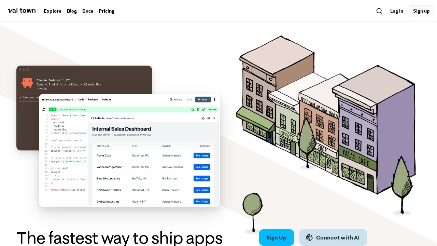Screen dimensions: 437x246
Task: Click owner name Andrew Bernard
Action: click(x=172, y=167)
